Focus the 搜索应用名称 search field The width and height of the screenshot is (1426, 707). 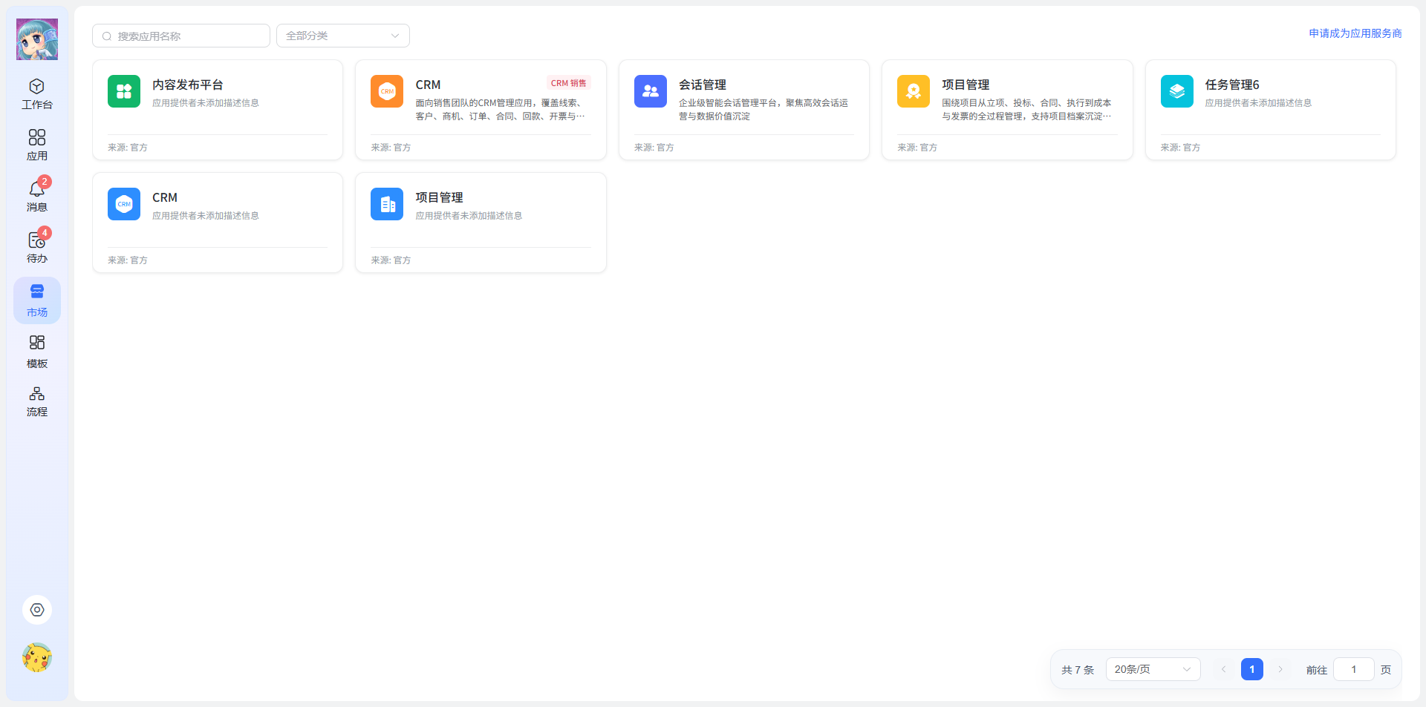tap(181, 36)
